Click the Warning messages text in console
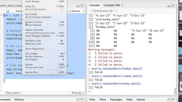 [102, 50]
